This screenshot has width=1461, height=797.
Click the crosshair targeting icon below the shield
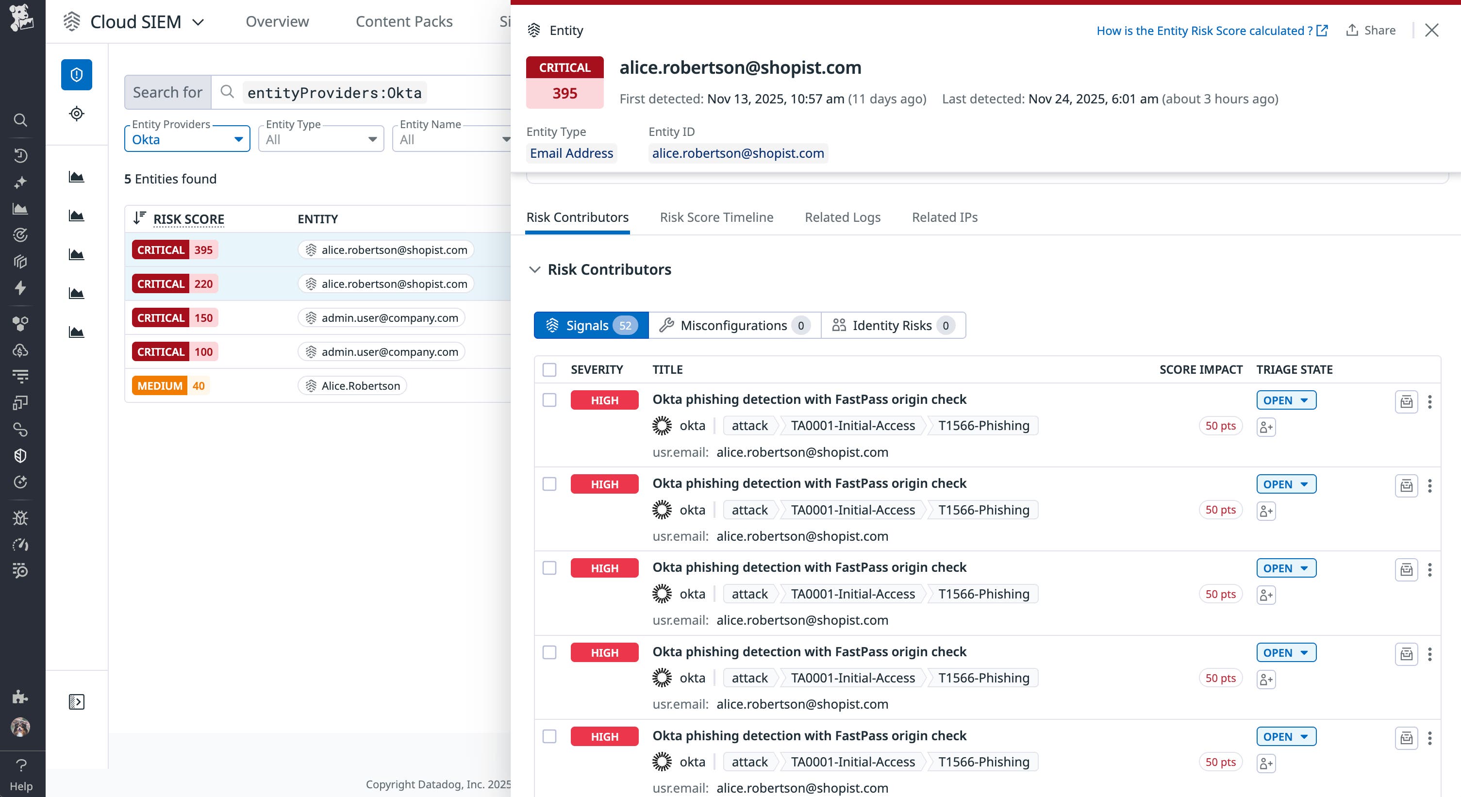click(x=76, y=113)
